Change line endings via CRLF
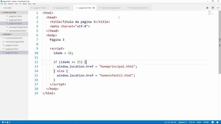The height and width of the screenshot is (124, 221). [x=199, y=122]
